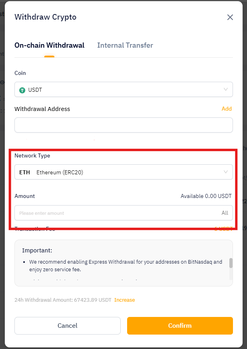Open the Internal Transfer tab
The height and width of the screenshot is (349, 247).
125,45
